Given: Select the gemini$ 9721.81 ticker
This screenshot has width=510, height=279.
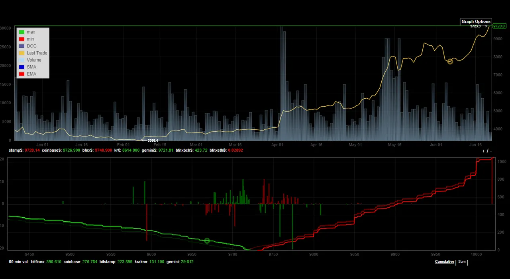Looking at the screenshot, I should [x=158, y=150].
